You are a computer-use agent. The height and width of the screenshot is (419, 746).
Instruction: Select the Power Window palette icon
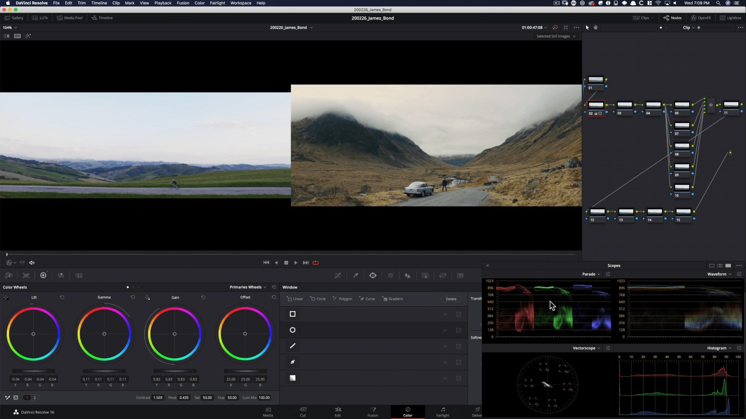click(373, 276)
